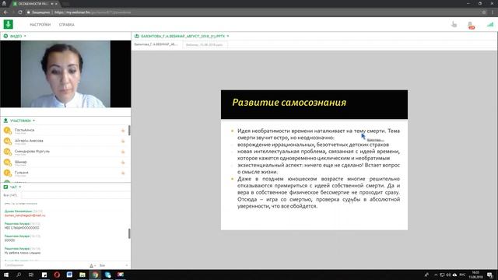Click the green signal strength icon
The height and width of the screenshot is (280, 498).
point(490,24)
